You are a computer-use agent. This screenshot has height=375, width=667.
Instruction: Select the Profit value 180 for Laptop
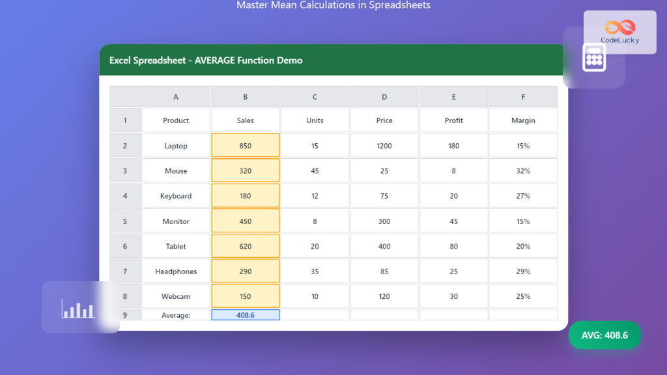coord(453,145)
